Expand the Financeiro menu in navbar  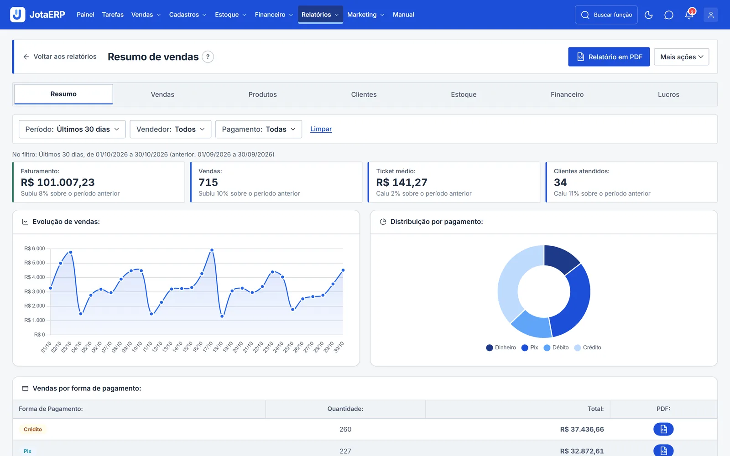point(274,15)
